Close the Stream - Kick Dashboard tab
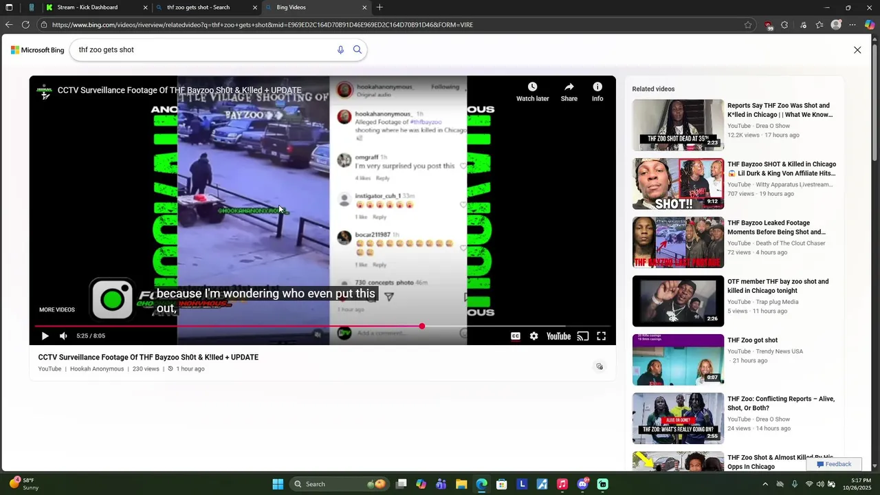This screenshot has height=495, width=880. click(x=145, y=8)
